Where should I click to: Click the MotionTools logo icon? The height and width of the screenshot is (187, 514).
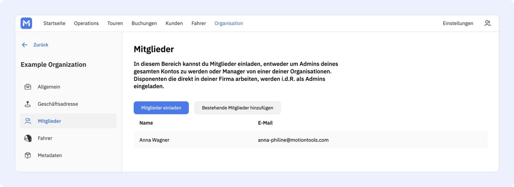pos(26,23)
